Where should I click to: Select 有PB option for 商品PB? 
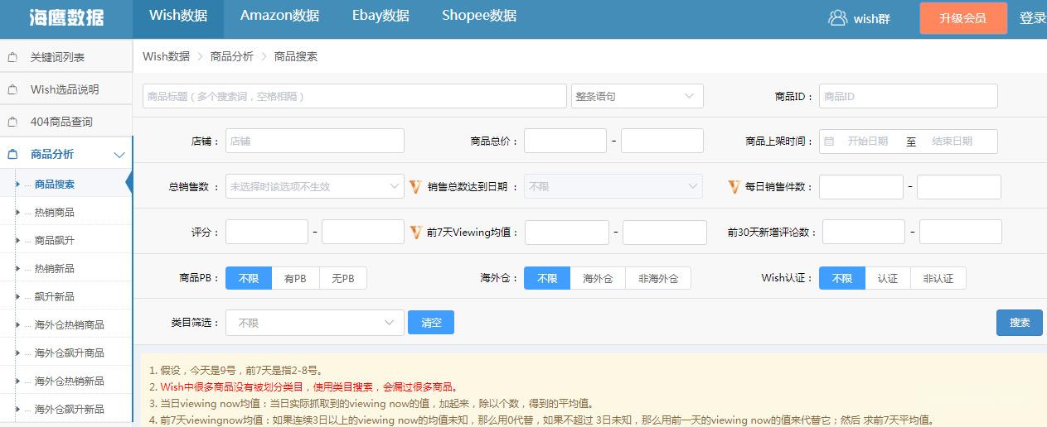tap(295, 279)
